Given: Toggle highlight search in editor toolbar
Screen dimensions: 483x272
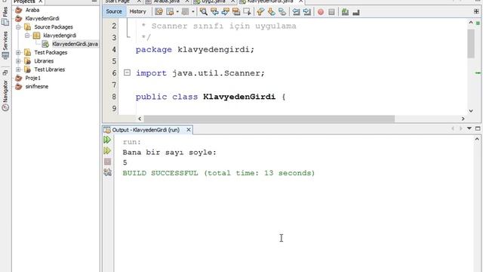Looking at the screenshot, I should click(x=236, y=12).
